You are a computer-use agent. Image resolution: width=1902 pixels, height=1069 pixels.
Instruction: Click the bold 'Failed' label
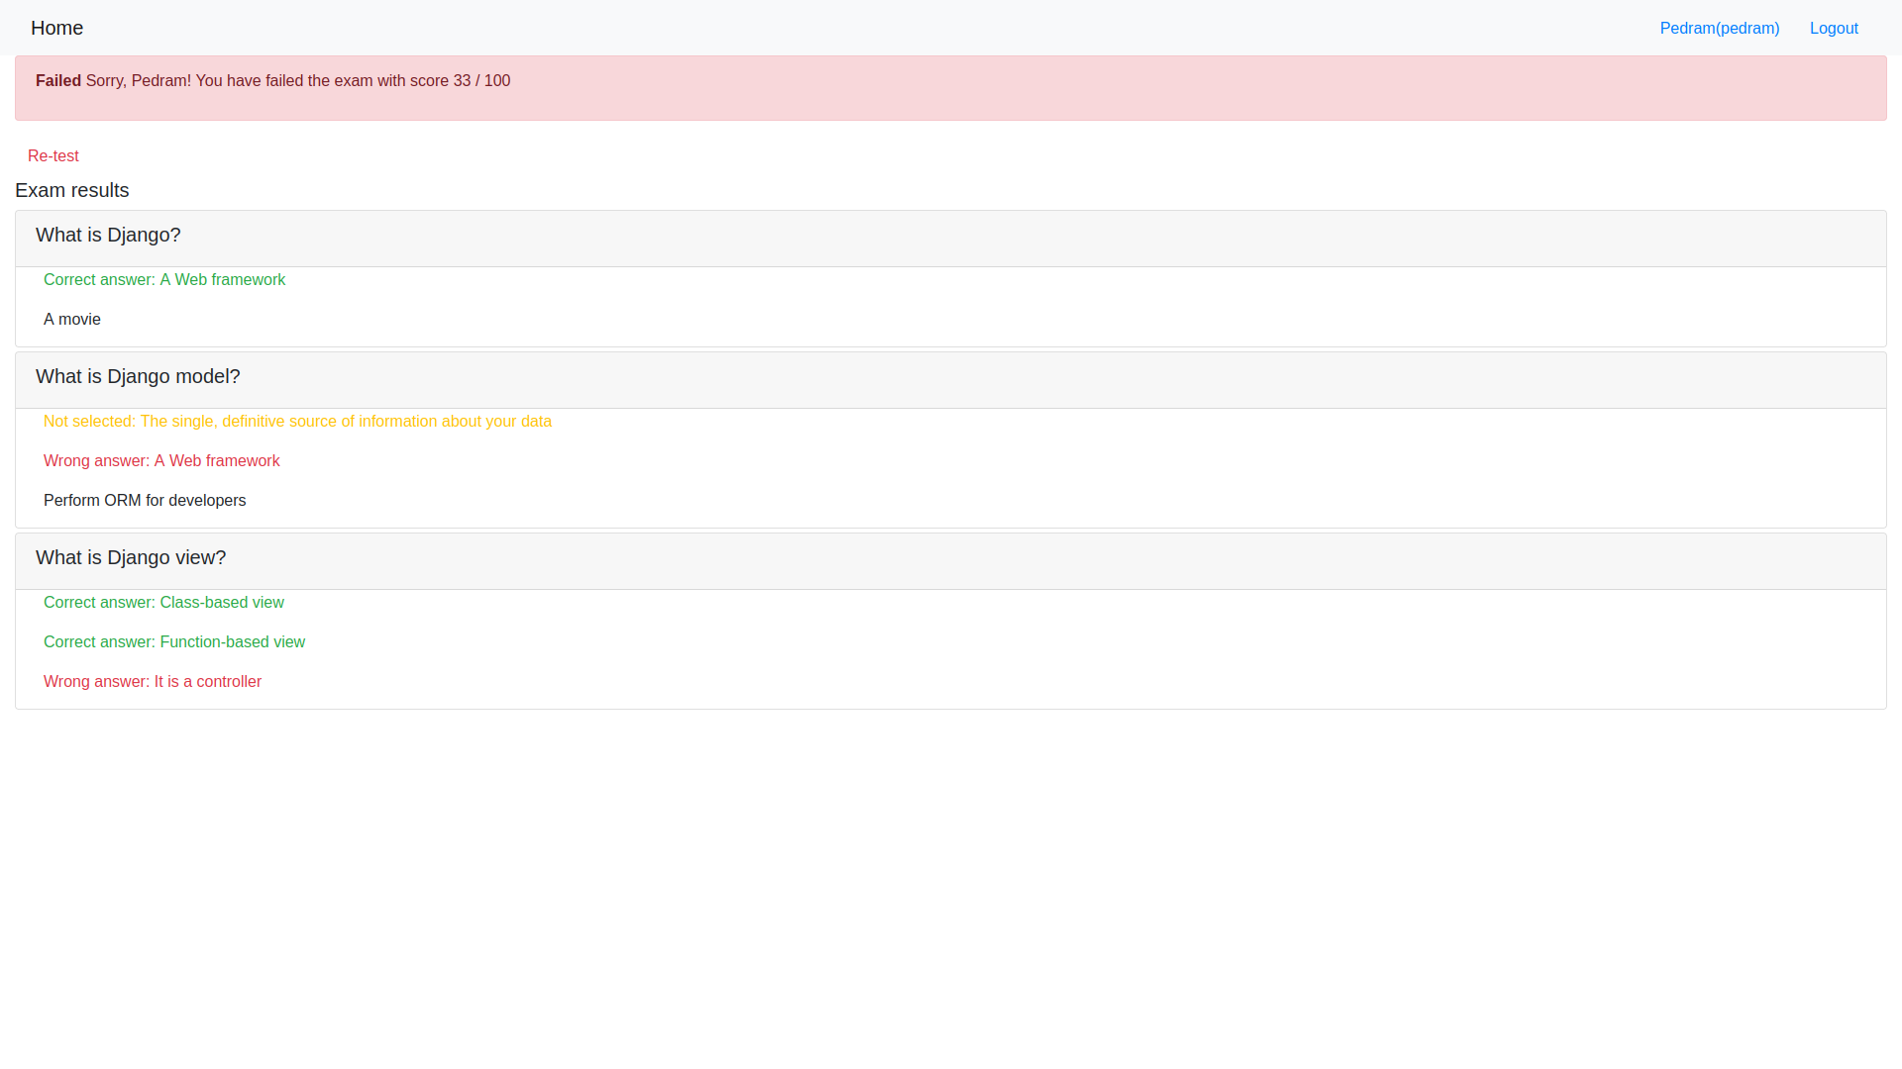(57, 80)
